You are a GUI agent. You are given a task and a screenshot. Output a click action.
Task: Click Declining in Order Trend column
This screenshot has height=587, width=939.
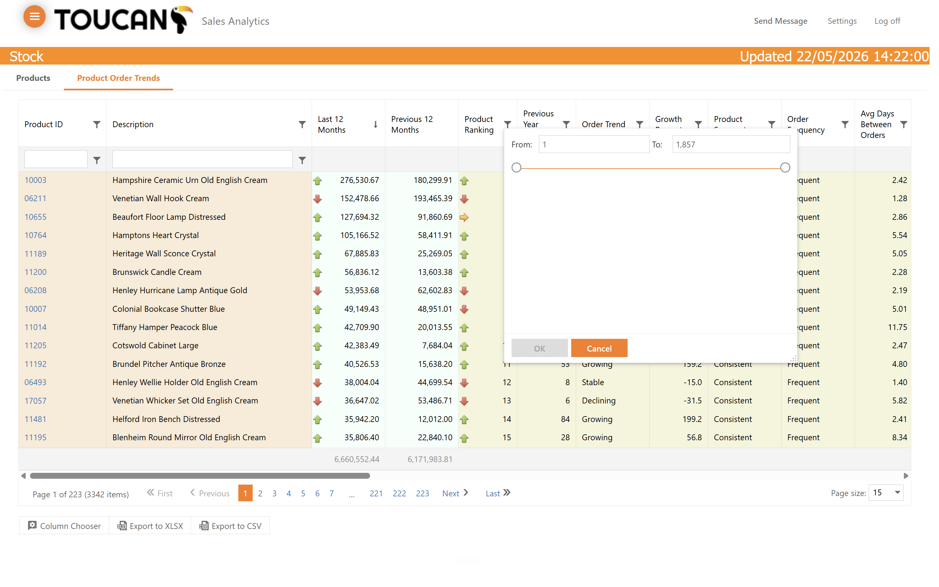click(x=599, y=401)
